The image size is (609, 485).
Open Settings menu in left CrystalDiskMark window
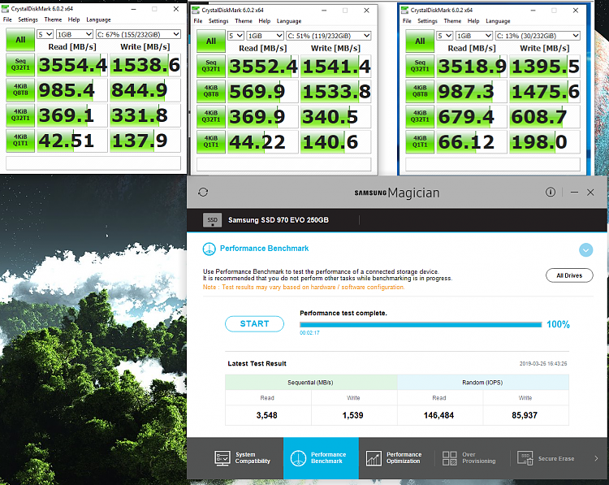(28, 19)
